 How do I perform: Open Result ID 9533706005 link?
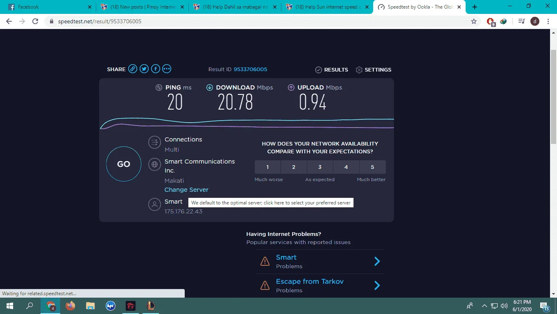pos(250,70)
